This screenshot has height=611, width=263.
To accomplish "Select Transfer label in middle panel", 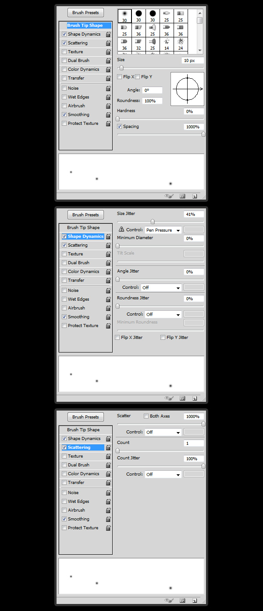I will (x=76, y=280).
